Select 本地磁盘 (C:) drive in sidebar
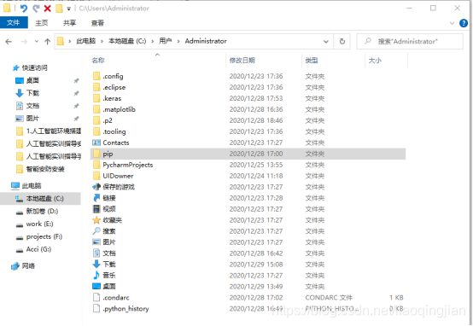Image resolution: width=473 pixels, height=326 pixels. click(40, 199)
